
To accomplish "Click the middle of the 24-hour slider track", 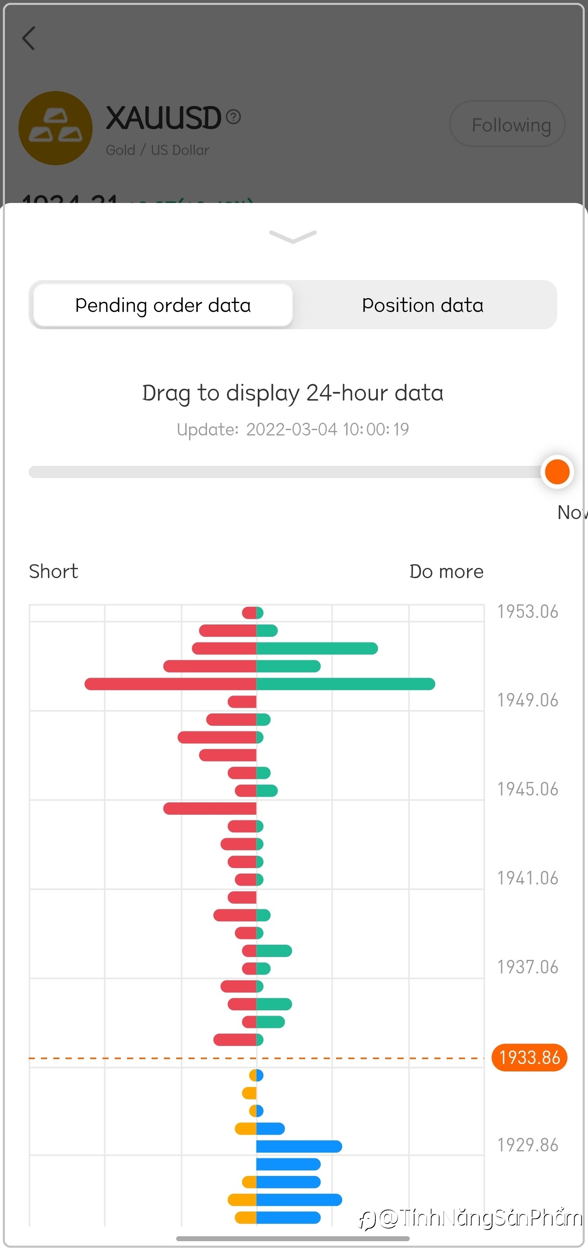I will (x=286, y=472).
